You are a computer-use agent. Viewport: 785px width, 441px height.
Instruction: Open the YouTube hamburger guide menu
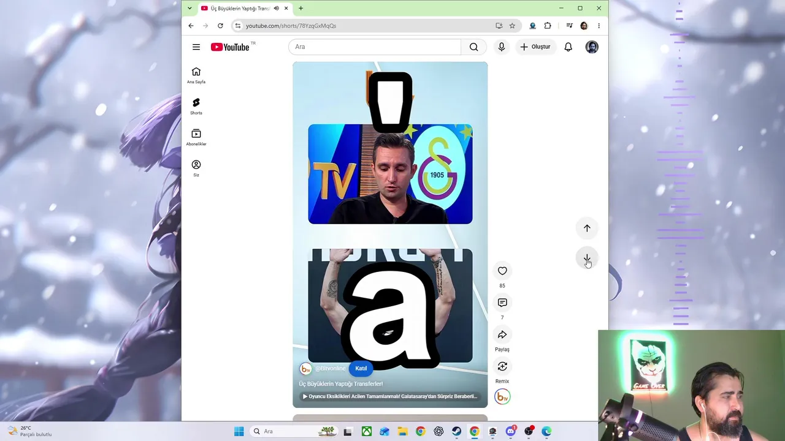point(196,47)
